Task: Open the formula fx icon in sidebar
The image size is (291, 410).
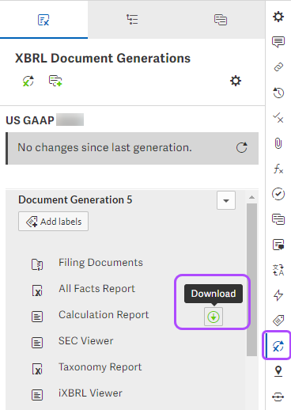Action: [x=278, y=169]
